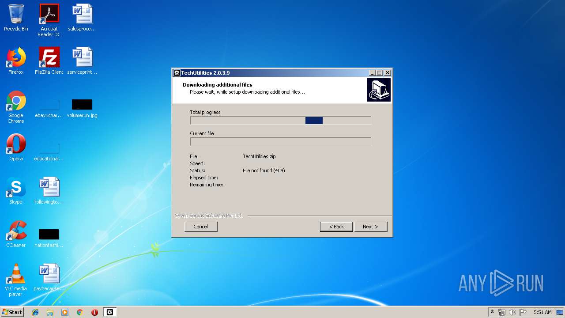The width and height of the screenshot is (565, 318).
Task: Show hidden tray icons arrow
Action: [492, 312]
